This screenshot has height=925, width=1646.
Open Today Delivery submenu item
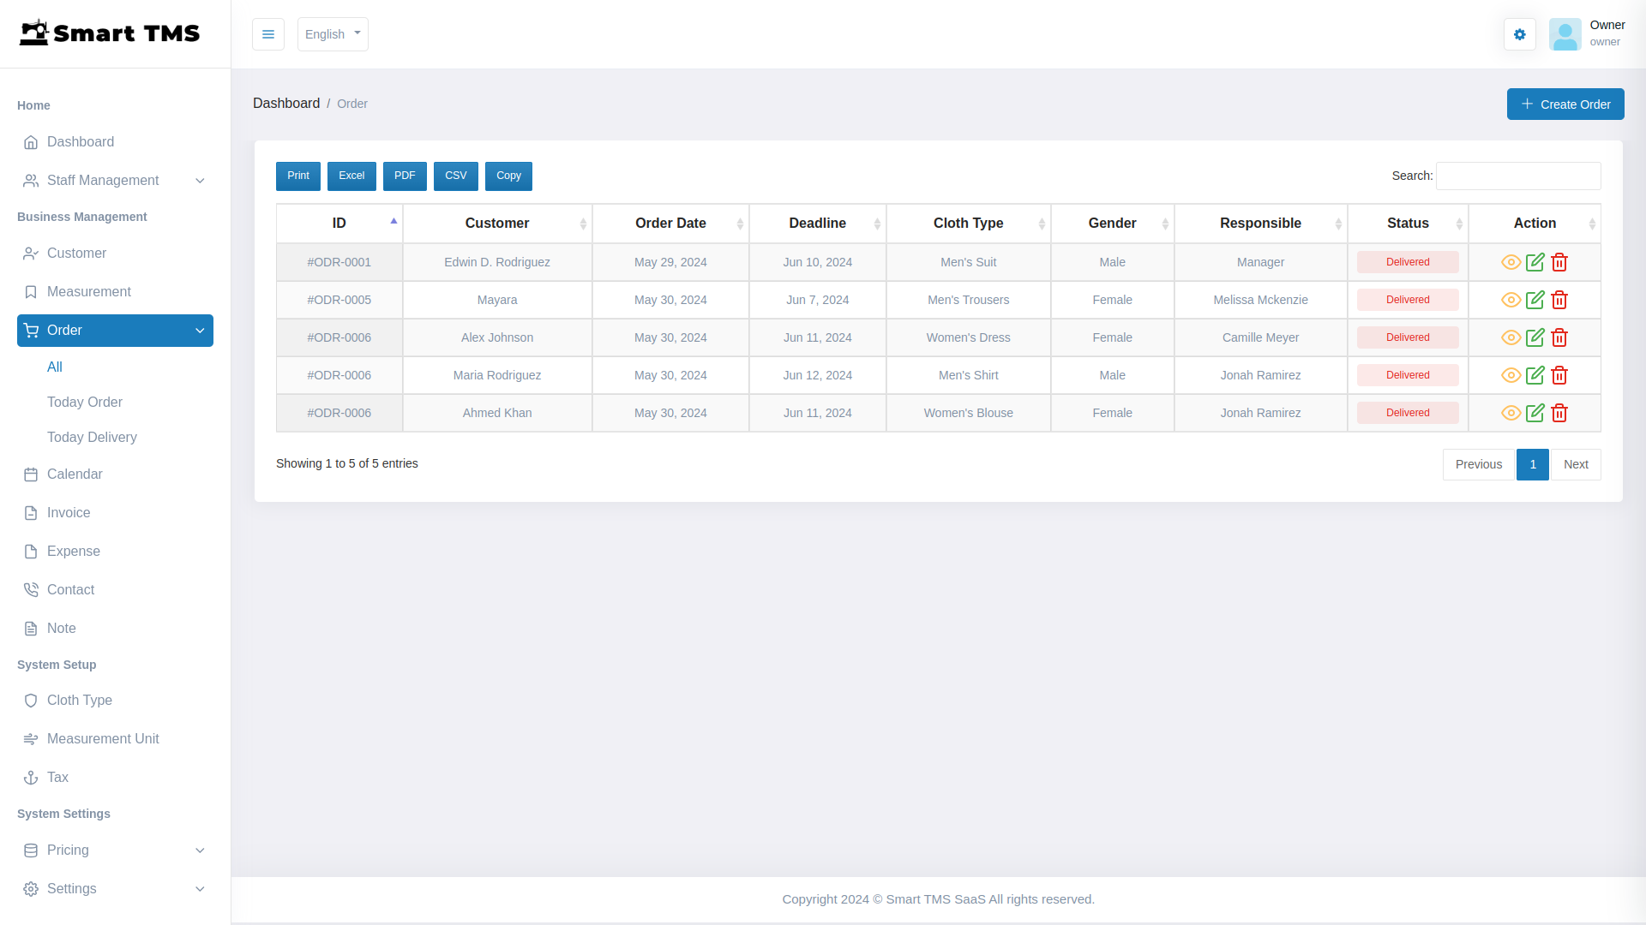[x=92, y=438]
